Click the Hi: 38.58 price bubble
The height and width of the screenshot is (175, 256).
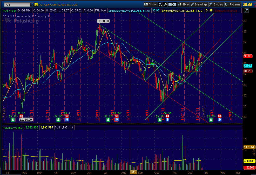click(x=103, y=21)
